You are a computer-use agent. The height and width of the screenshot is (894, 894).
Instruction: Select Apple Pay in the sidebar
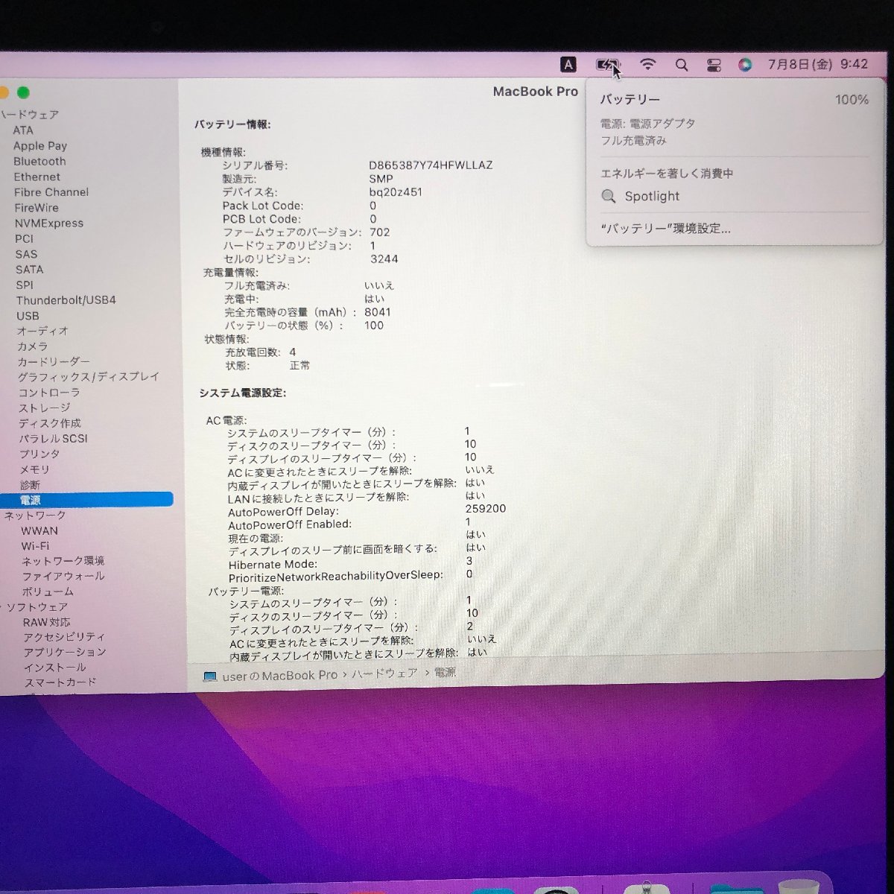40,146
